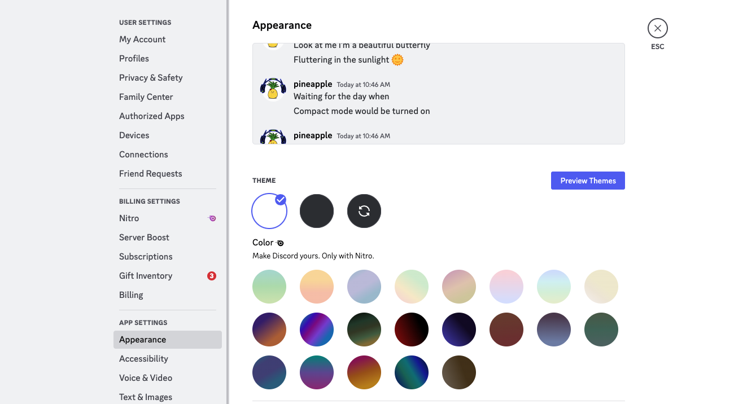734x404 pixels.
Task: Open Friend Requests settings
Action: tap(168, 174)
